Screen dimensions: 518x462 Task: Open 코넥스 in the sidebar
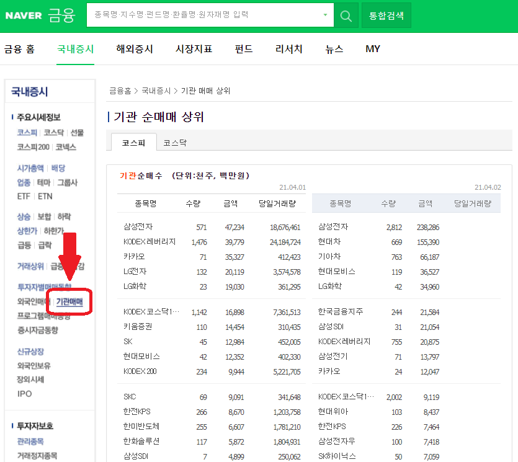pos(66,147)
